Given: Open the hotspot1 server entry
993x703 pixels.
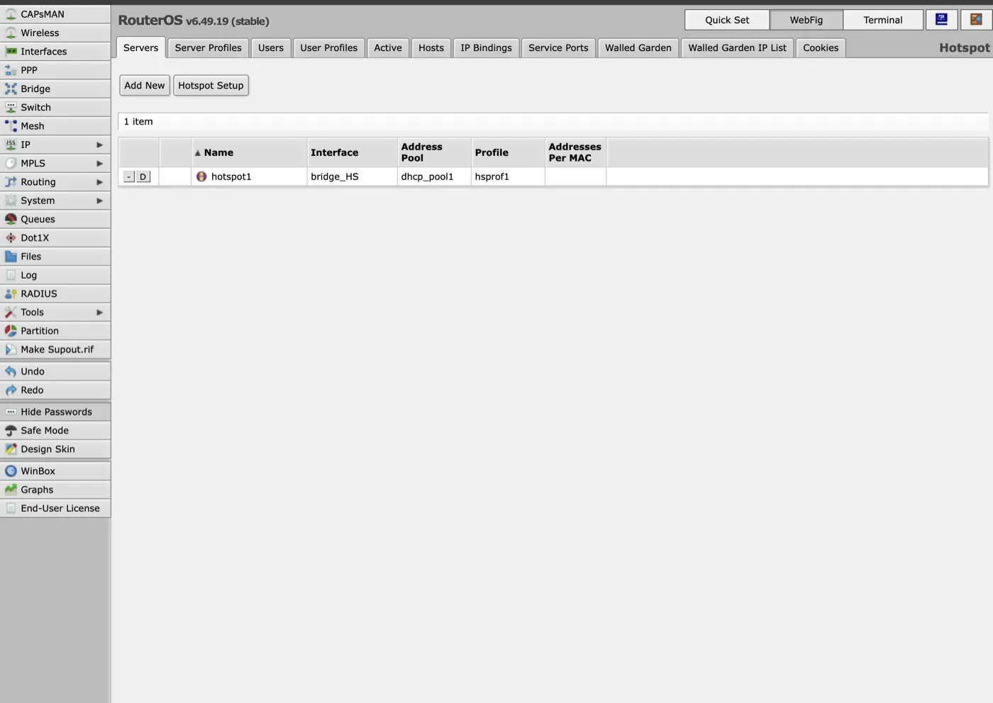Looking at the screenshot, I should tap(231, 176).
